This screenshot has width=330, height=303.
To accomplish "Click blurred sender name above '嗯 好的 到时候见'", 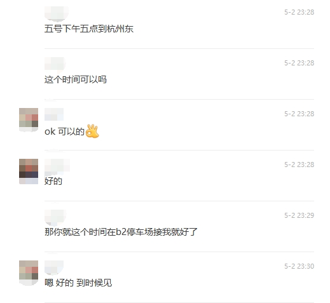I will click(54, 267).
